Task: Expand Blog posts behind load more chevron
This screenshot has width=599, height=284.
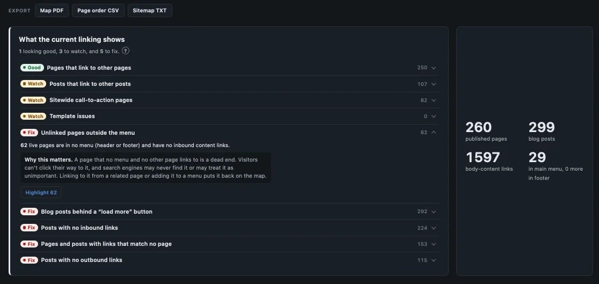Action: [x=434, y=212]
